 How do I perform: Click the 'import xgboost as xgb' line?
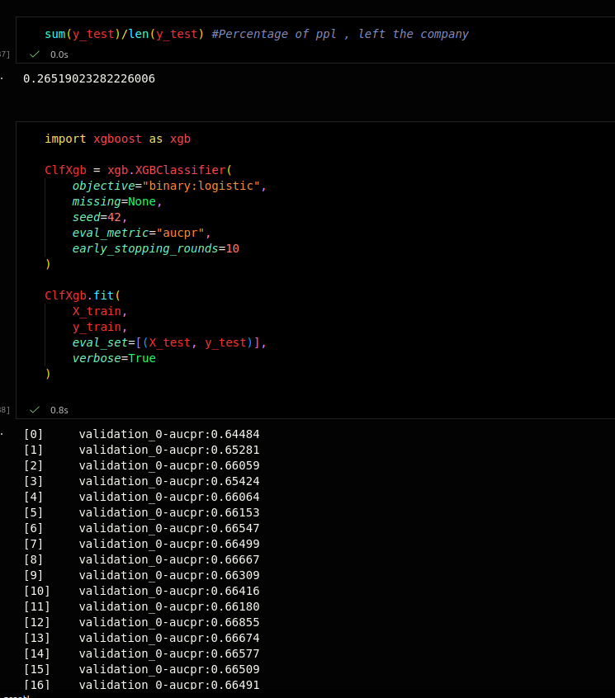(117, 139)
